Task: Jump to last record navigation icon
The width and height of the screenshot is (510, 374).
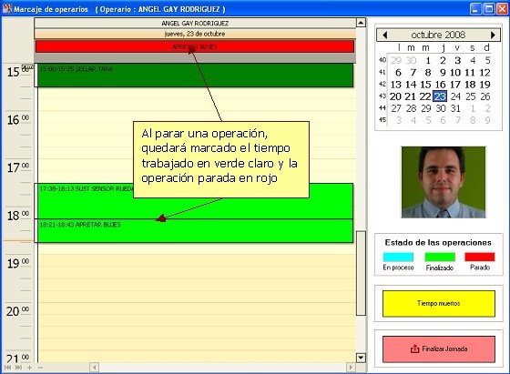Action: tap(18, 368)
